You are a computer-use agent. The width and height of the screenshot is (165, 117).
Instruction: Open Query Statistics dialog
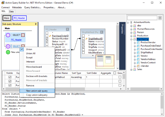click(33, 7)
